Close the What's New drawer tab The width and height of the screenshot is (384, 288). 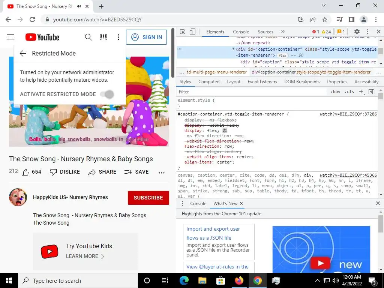pyautogui.click(x=241, y=204)
